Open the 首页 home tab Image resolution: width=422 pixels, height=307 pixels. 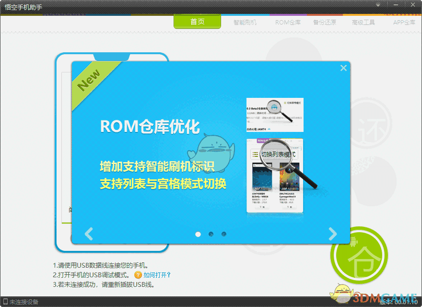point(197,22)
